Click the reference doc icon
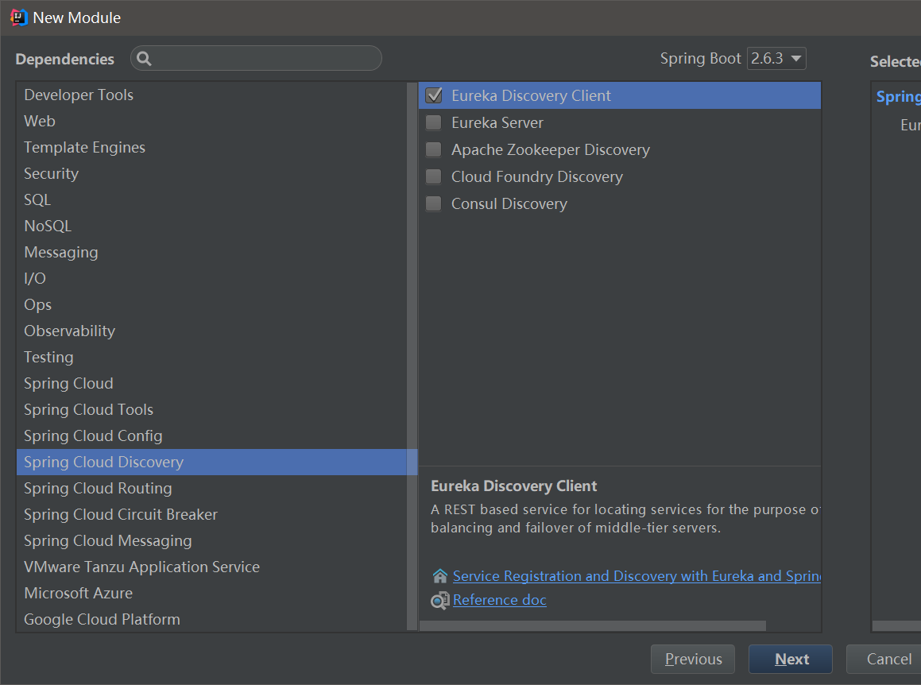The image size is (921, 685). click(440, 601)
